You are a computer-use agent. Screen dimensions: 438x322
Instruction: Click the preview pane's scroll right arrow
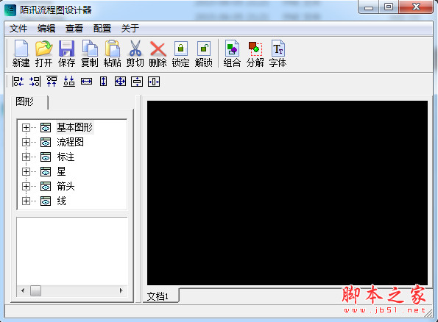[x=121, y=290]
